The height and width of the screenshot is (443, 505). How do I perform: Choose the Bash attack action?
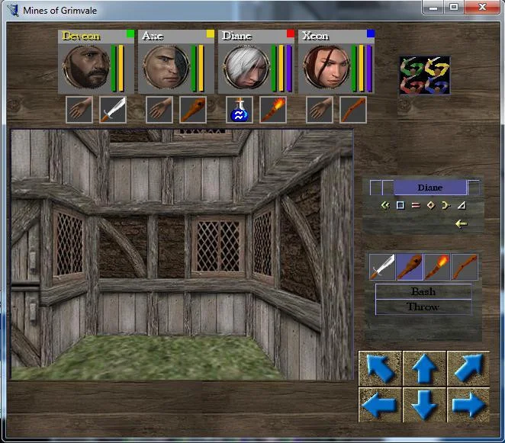coord(423,292)
